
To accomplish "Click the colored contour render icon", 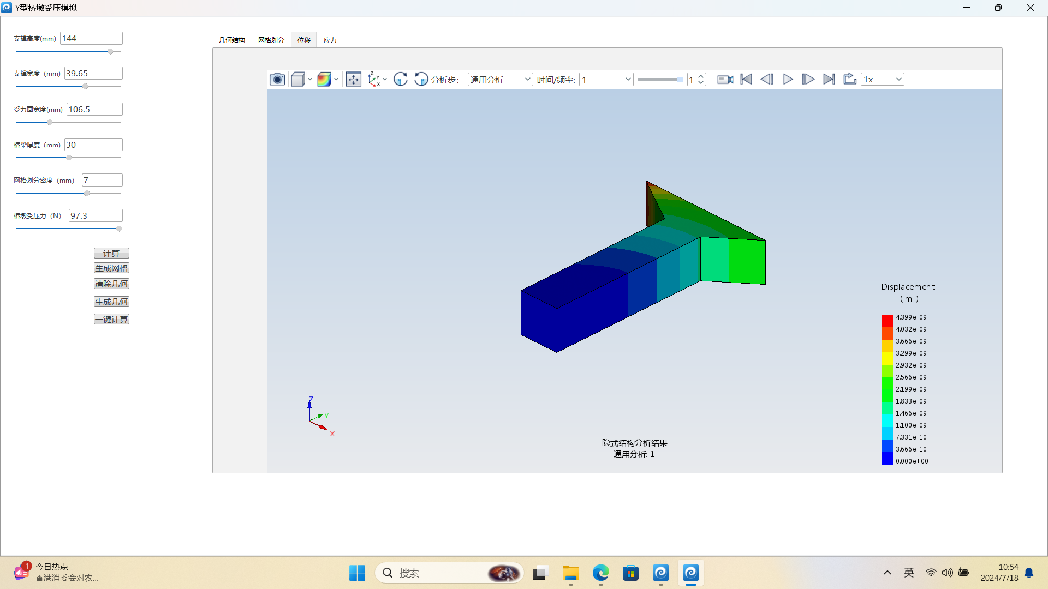I will pos(324,80).
